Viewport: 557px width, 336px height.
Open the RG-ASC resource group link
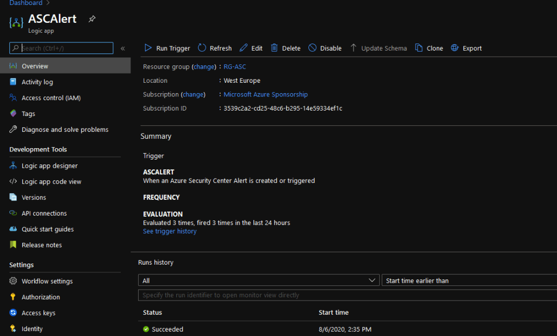234,66
